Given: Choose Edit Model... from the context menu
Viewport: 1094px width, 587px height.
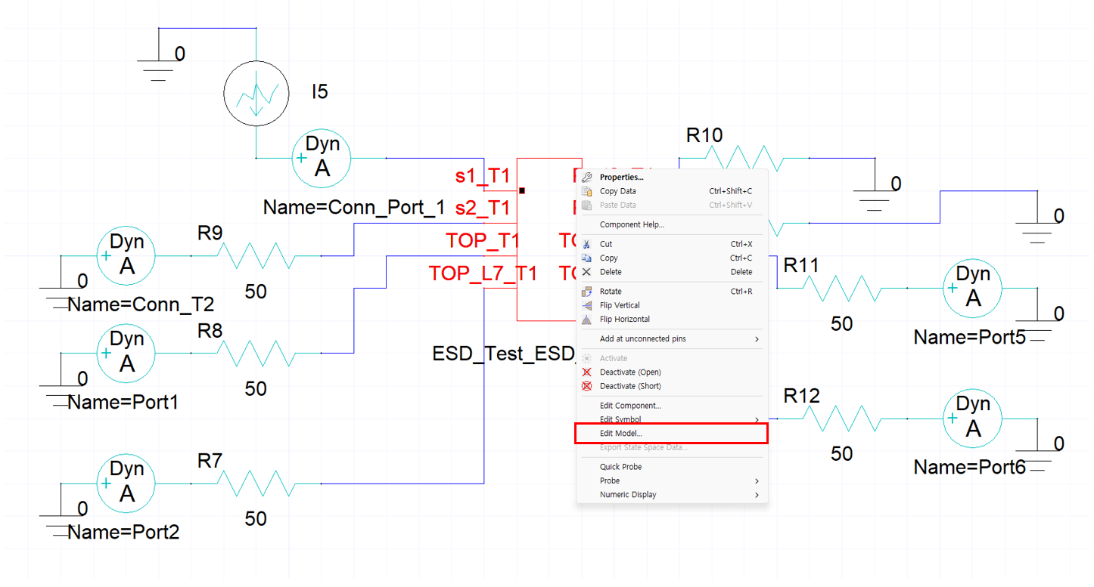Looking at the screenshot, I should (620, 434).
